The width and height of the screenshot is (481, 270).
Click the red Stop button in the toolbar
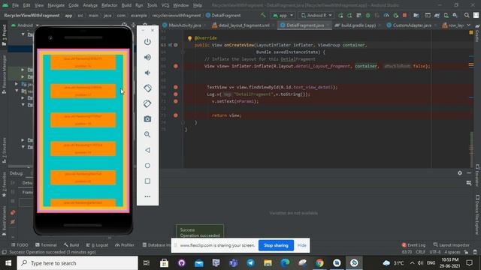(404, 15)
